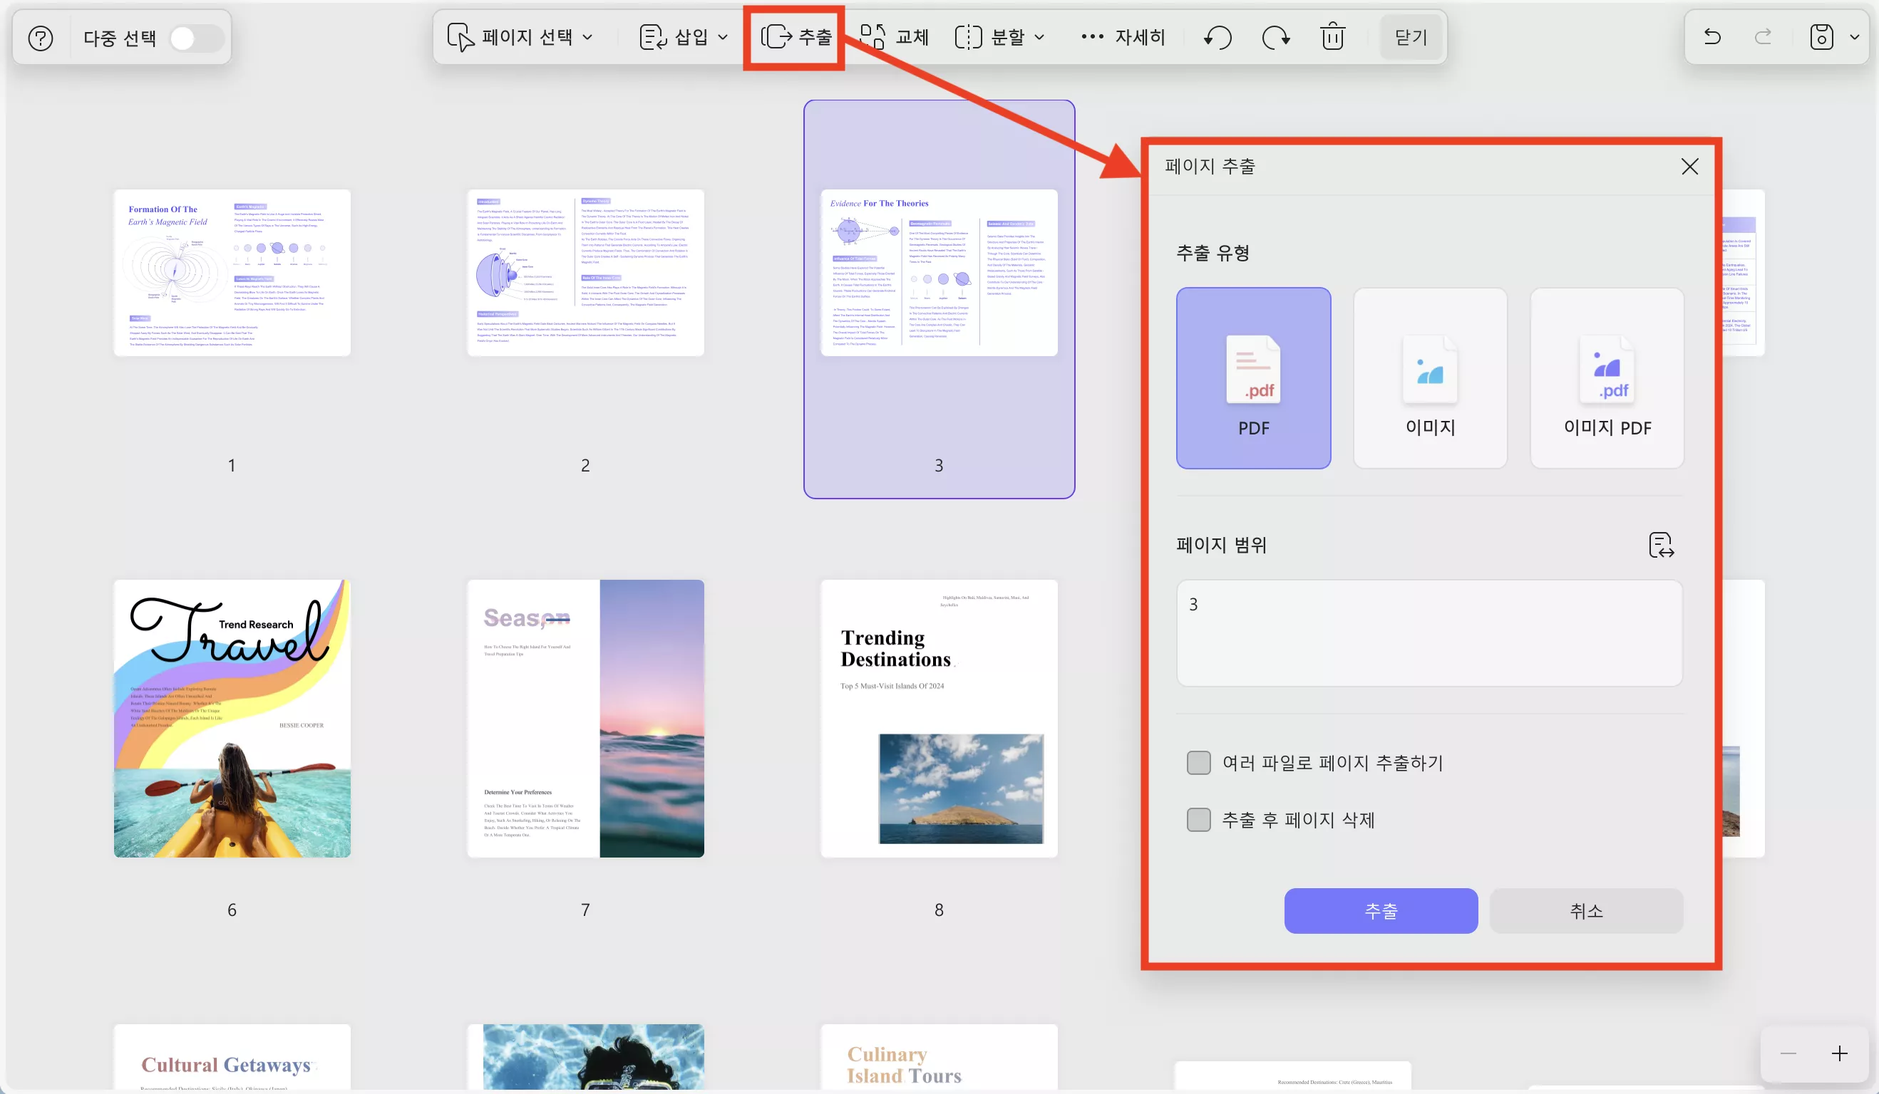Delete selected page using the trash icon
The image size is (1879, 1094).
[1333, 36]
